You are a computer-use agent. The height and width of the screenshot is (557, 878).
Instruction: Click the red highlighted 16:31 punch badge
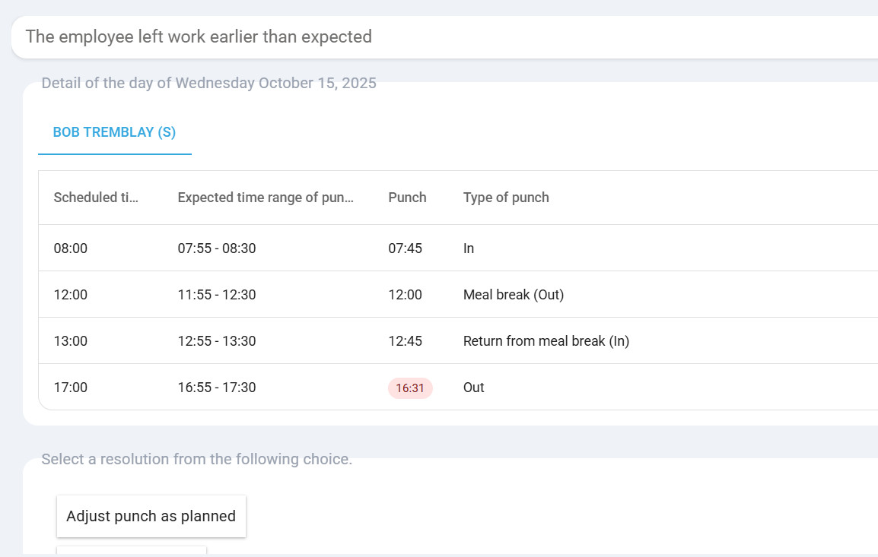click(410, 388)
